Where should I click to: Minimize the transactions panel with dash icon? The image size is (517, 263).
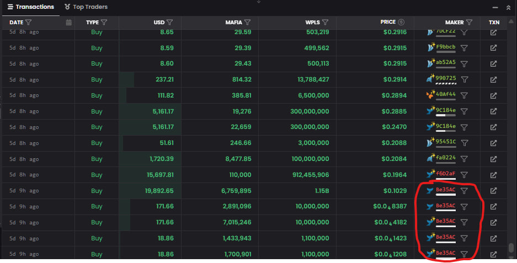[495, 8]
